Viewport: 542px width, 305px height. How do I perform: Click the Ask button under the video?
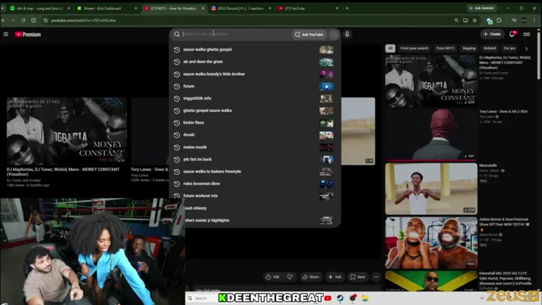point(335,277)
